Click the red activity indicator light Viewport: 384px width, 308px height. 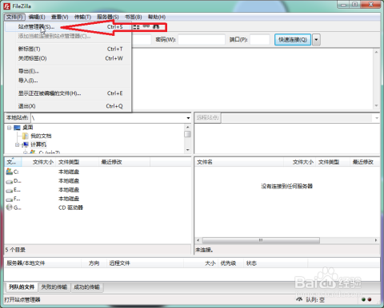[x=370, y=299]
